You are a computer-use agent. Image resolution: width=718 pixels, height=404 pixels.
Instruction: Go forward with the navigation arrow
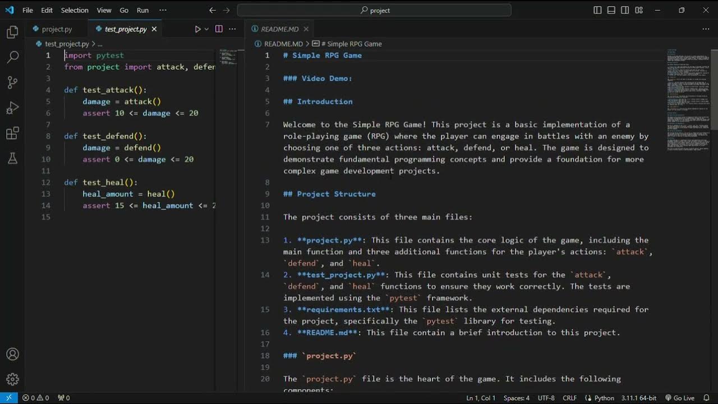click(x=227, y=10)
